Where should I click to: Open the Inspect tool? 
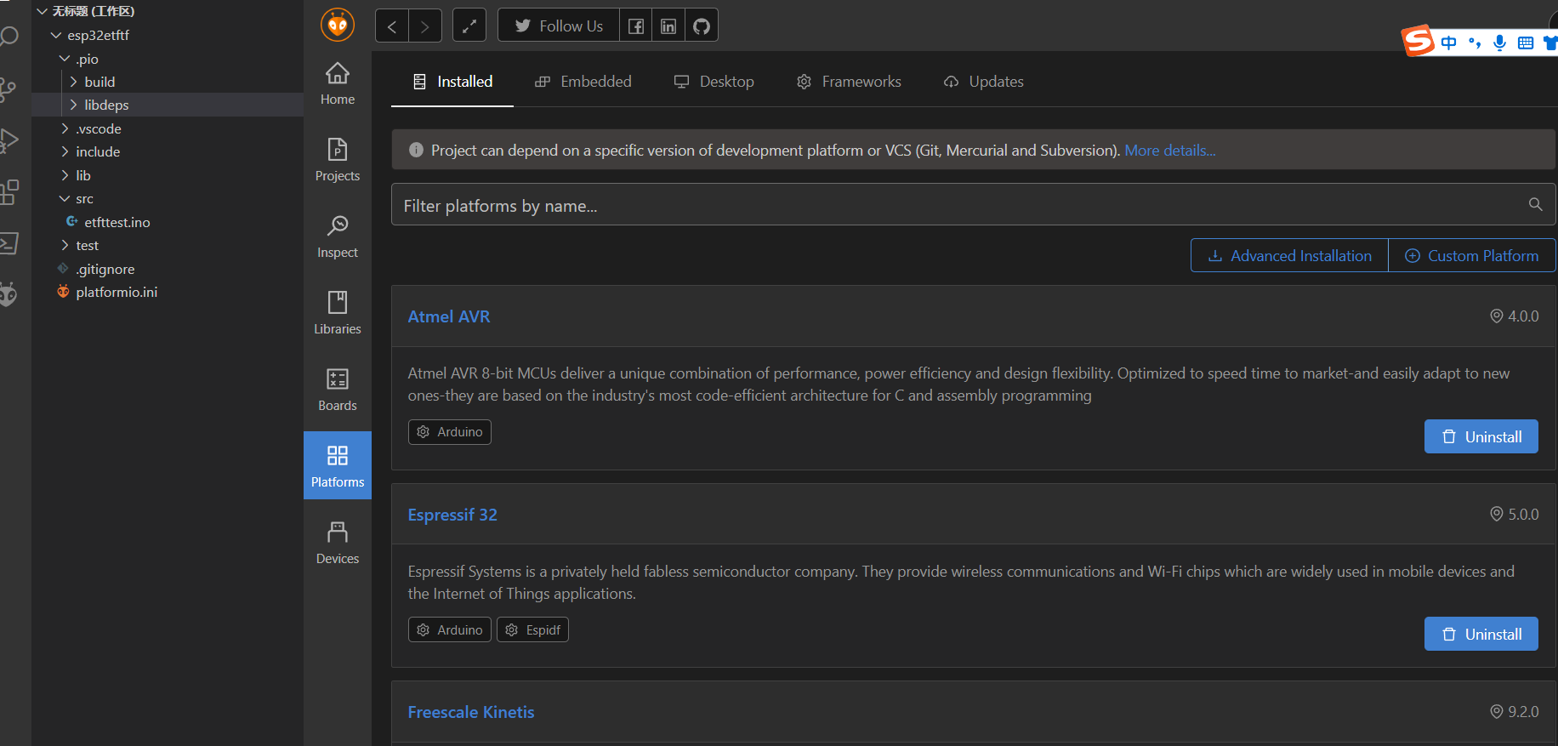338,236
